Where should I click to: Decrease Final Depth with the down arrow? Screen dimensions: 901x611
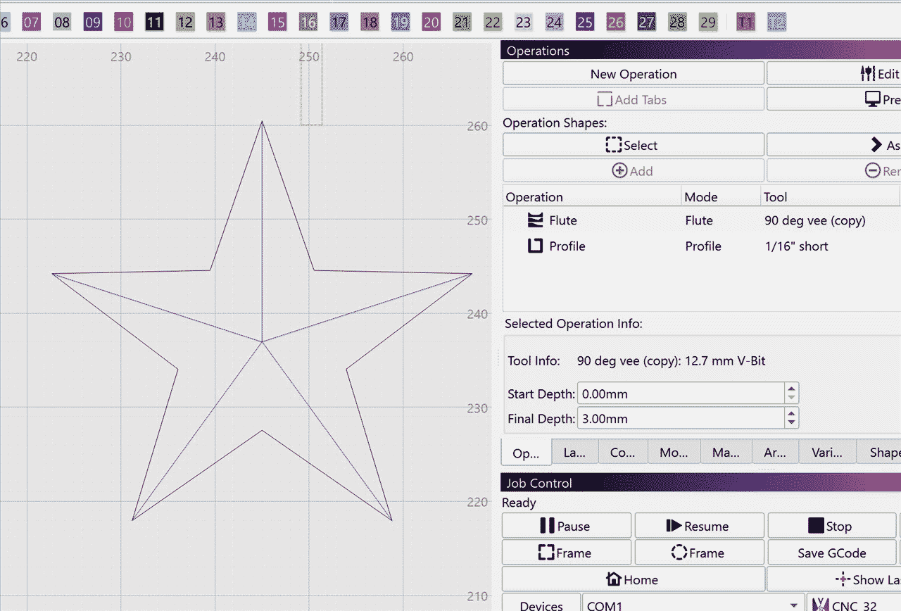click(x=792, y=423)
